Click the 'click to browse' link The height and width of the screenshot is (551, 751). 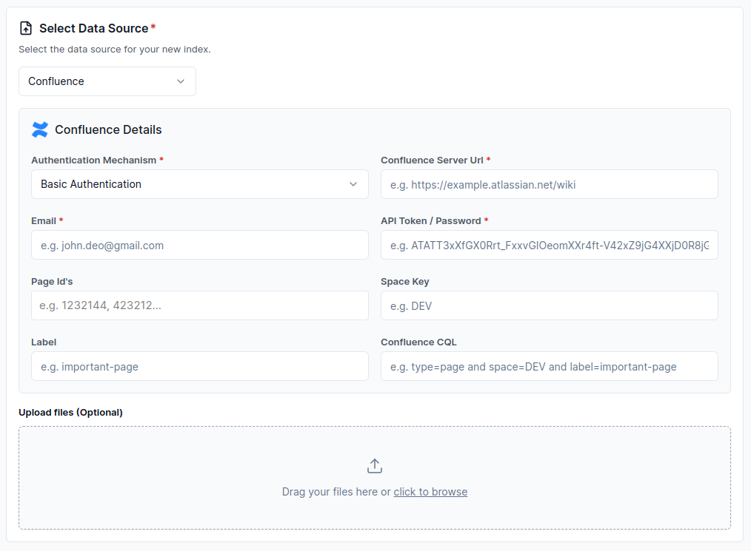(x=430, y=492)
